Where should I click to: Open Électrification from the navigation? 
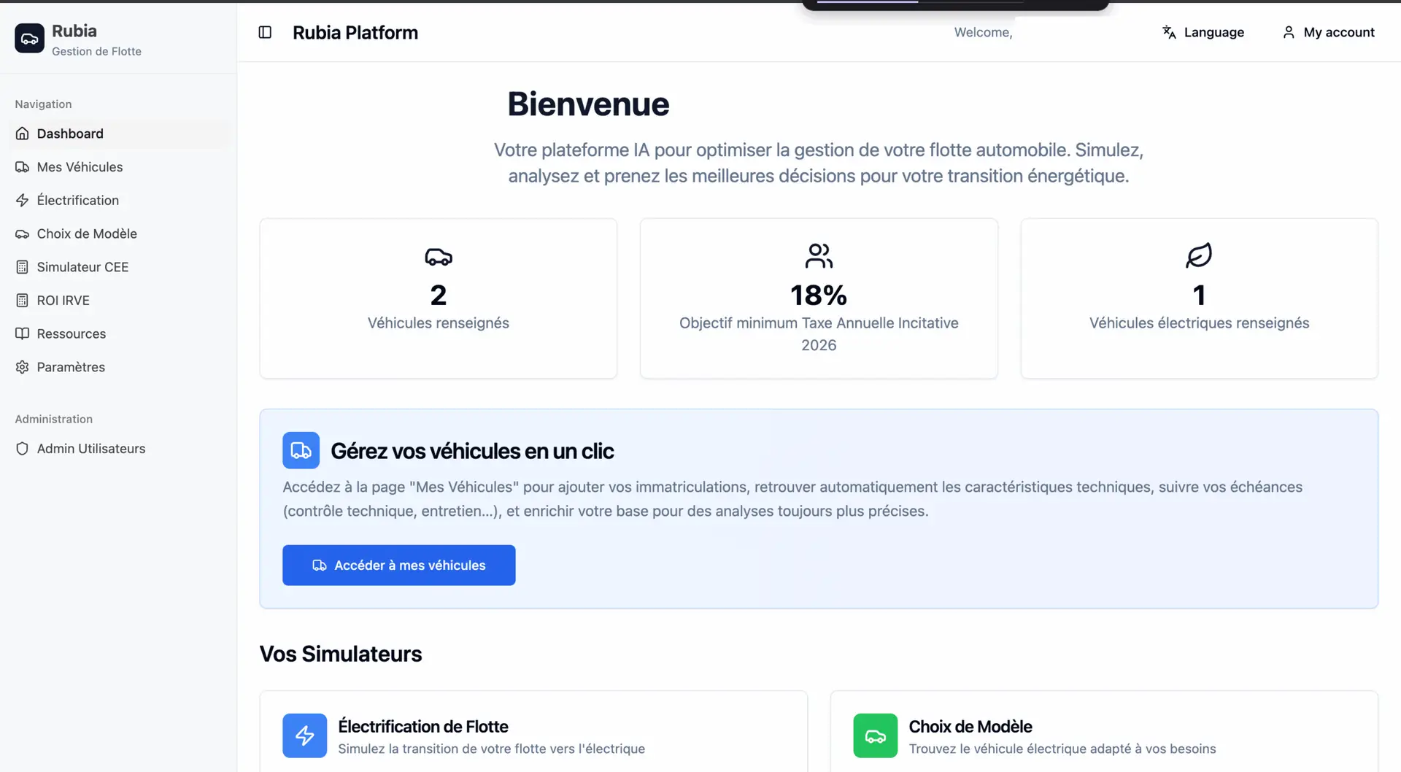[x=119, y=200]
